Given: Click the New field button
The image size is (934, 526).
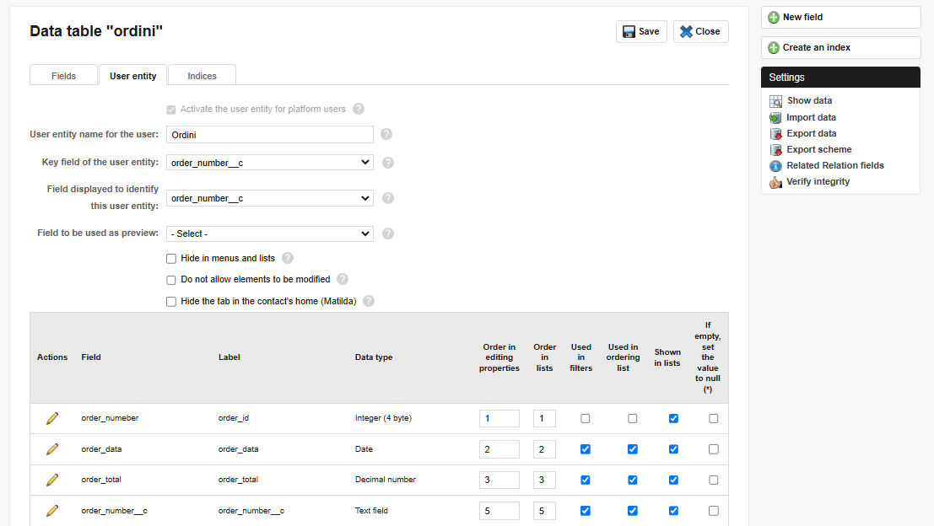Looking at the screenshot, I should [840, 17].
